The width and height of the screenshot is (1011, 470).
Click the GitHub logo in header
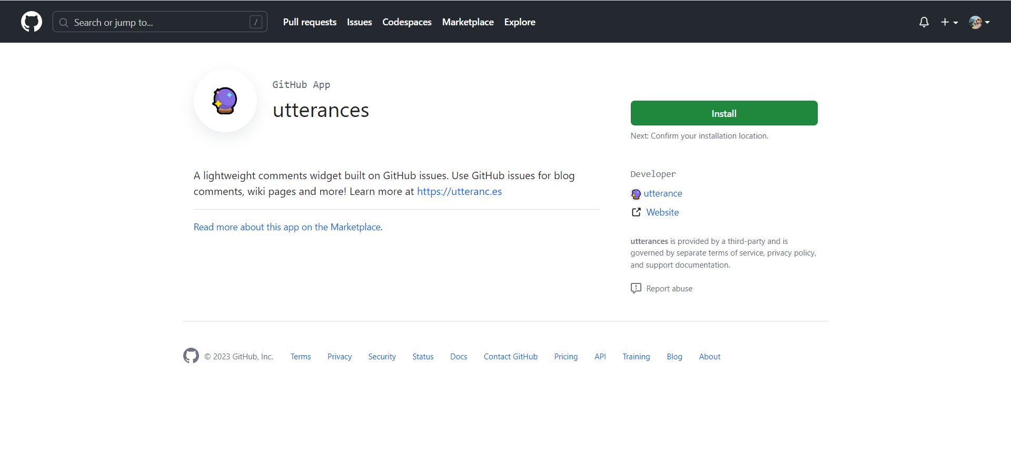point(32,22)
